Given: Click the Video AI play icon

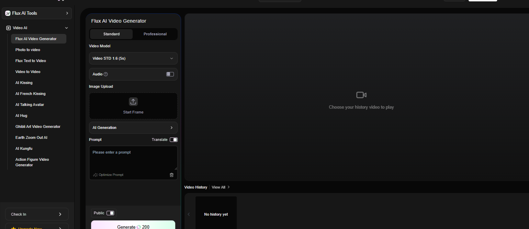Looking at the screenshot, I should [8, 28].
